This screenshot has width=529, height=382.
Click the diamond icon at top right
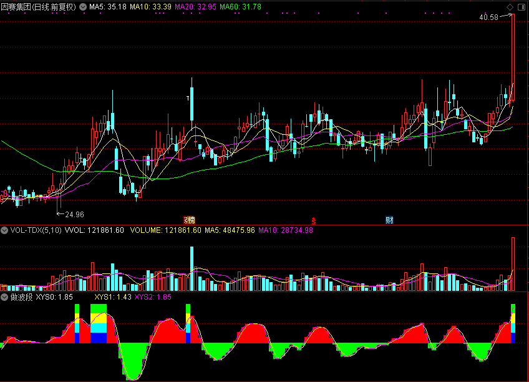[x=510, y=7]
